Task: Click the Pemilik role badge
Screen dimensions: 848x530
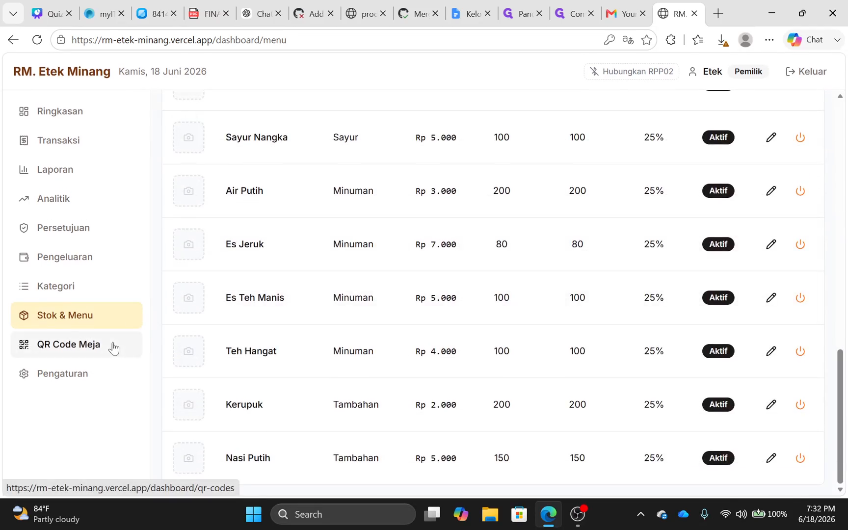Action: 748,72
